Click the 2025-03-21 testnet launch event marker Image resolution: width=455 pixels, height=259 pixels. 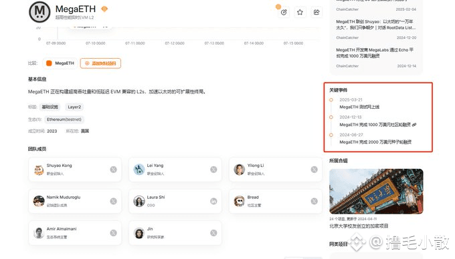[x=331, y=100]
